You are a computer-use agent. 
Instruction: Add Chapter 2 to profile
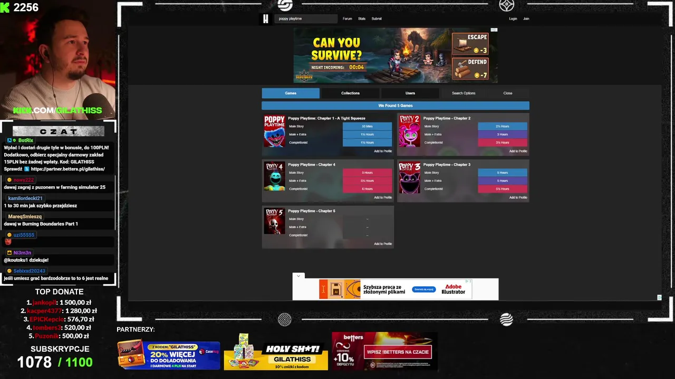pos(518,151)
